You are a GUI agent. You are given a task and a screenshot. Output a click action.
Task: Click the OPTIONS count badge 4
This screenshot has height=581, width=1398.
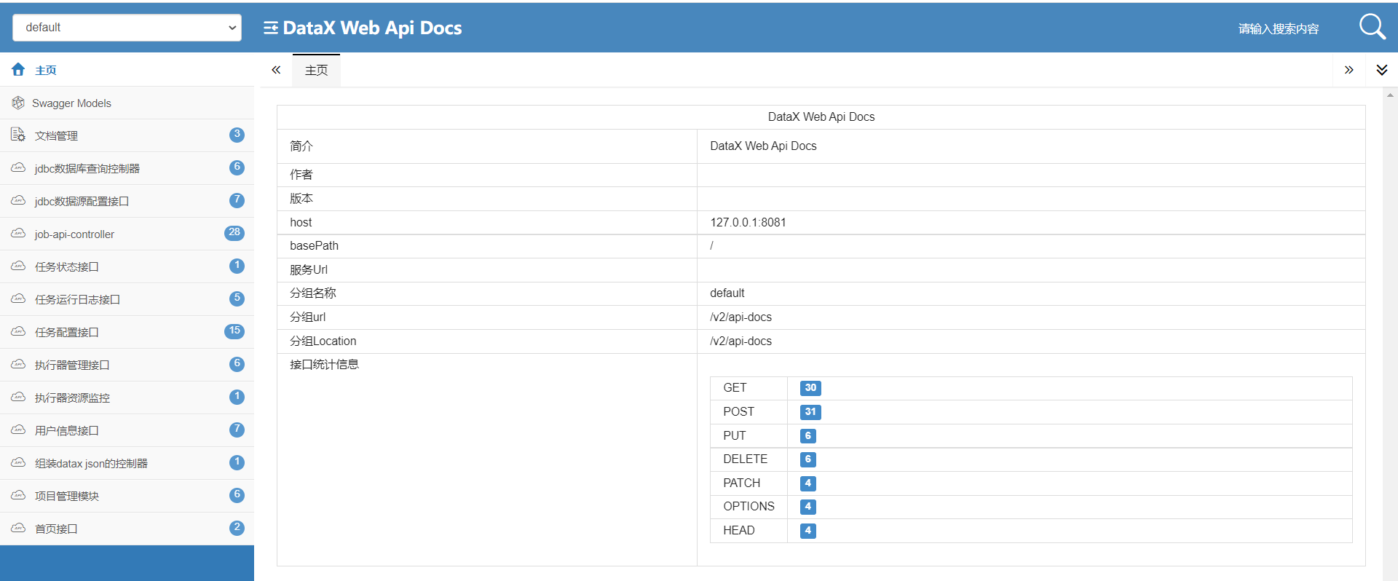[807, 507]
